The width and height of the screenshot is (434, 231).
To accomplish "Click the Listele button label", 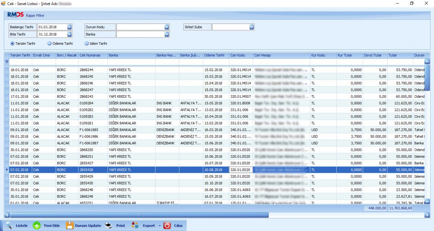I will (22, 226).
